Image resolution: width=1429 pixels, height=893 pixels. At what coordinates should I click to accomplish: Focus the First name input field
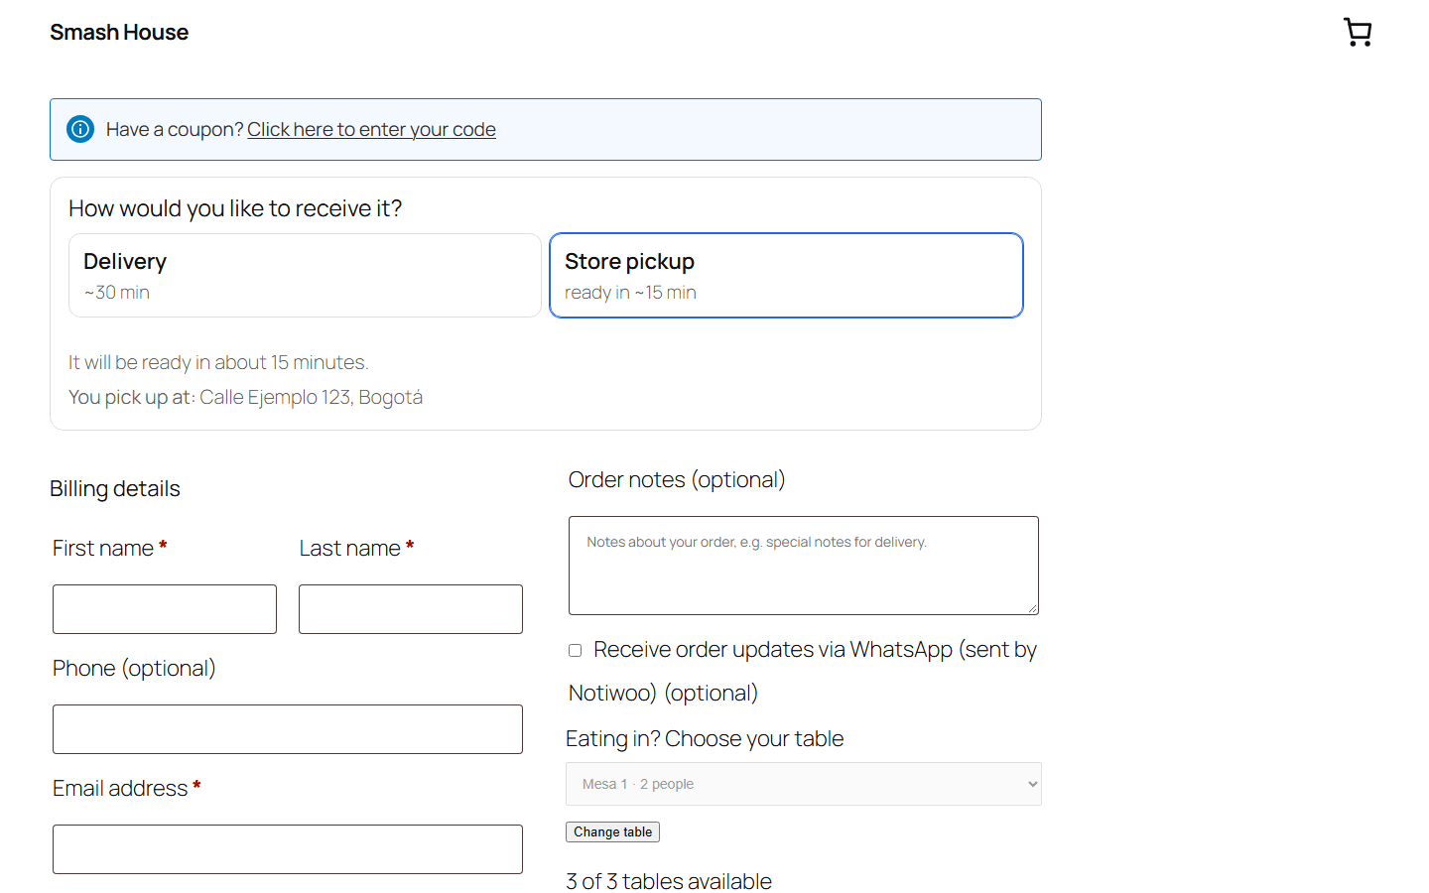[165, 609]
